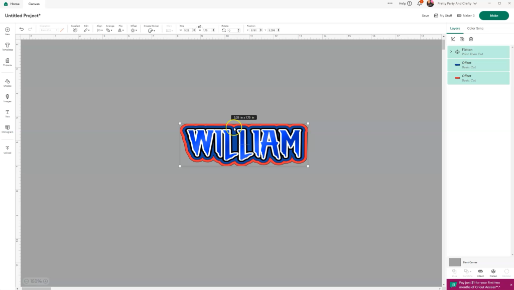Click the Flatten icon at panel bottom
Screen dimensions: 514x290
pyautogui.click(x=493, y=272)
